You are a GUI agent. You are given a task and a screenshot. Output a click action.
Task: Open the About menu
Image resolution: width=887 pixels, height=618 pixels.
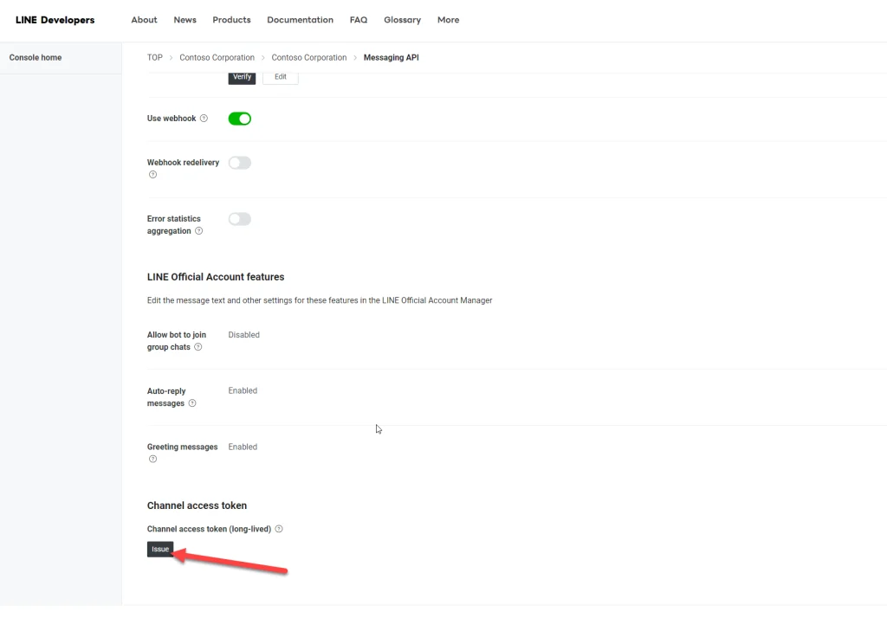click(x=145, y=20)
